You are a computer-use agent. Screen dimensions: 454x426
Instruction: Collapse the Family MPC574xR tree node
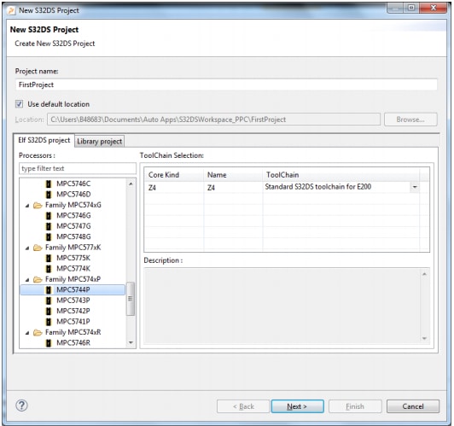coord(27,333)
